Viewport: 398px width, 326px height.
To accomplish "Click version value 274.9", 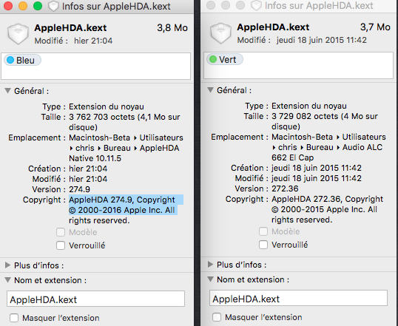I will [79, 189].
